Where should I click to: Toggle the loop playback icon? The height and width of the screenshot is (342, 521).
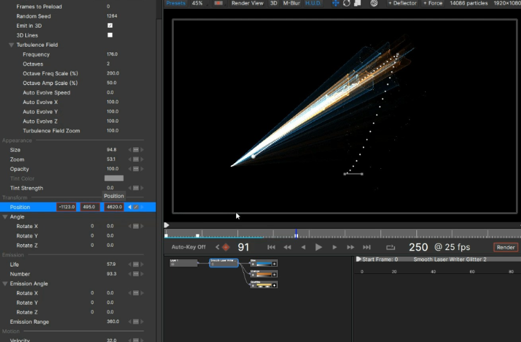(391, 248)
